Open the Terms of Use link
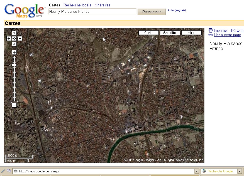The width and height of the screenshot is (244, 176). (194, 160)
